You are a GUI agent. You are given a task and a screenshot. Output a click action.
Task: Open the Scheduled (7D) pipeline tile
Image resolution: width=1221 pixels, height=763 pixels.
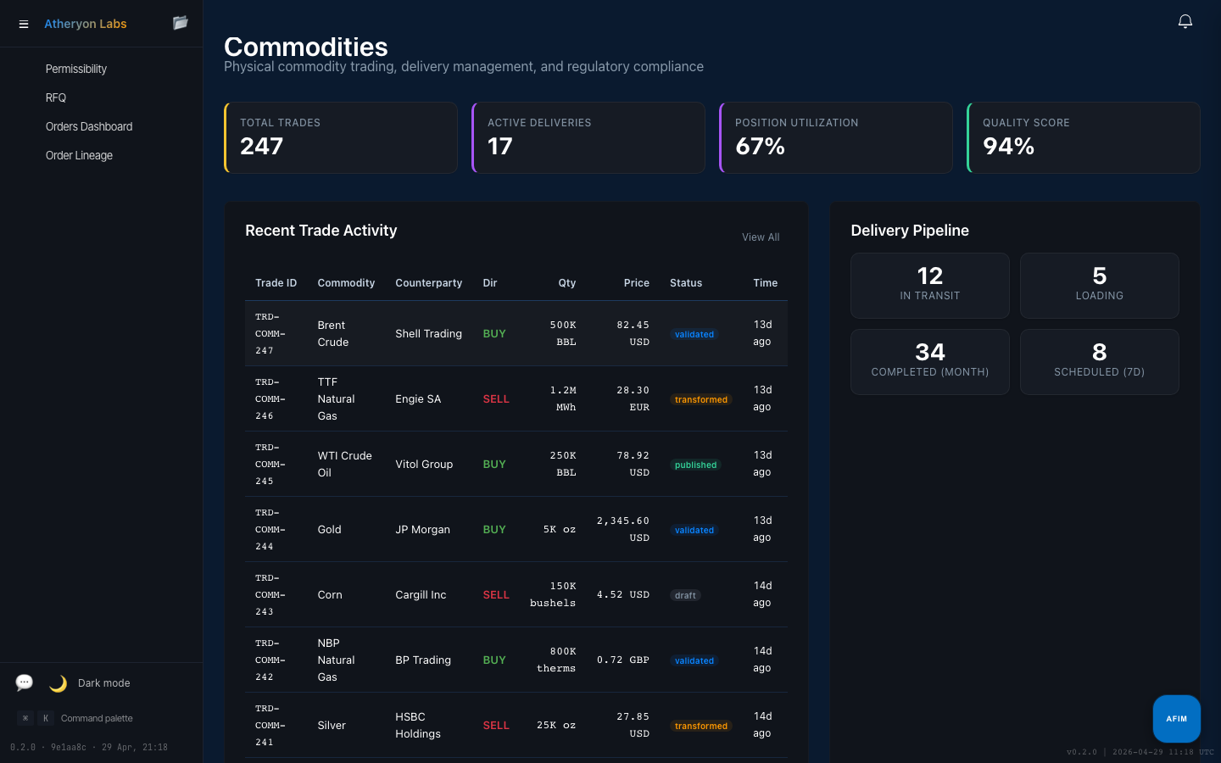(x=1100, y=362)
